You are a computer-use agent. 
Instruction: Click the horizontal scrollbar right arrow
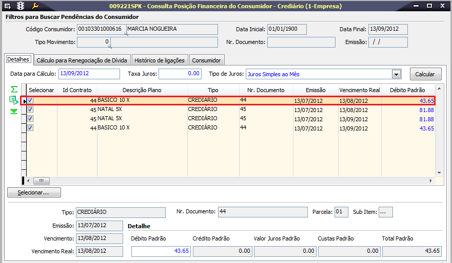pos(431,181)
